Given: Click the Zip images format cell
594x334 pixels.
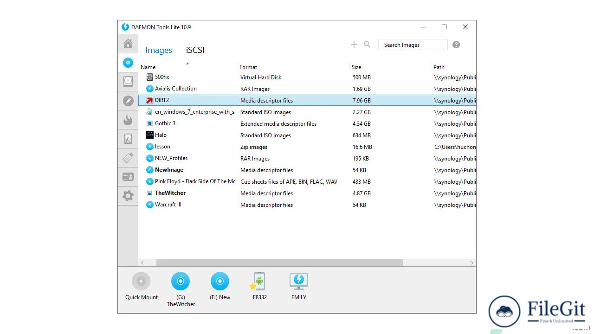Looking at the screenshot, I should pyautogui.click(x=254, y=147).
